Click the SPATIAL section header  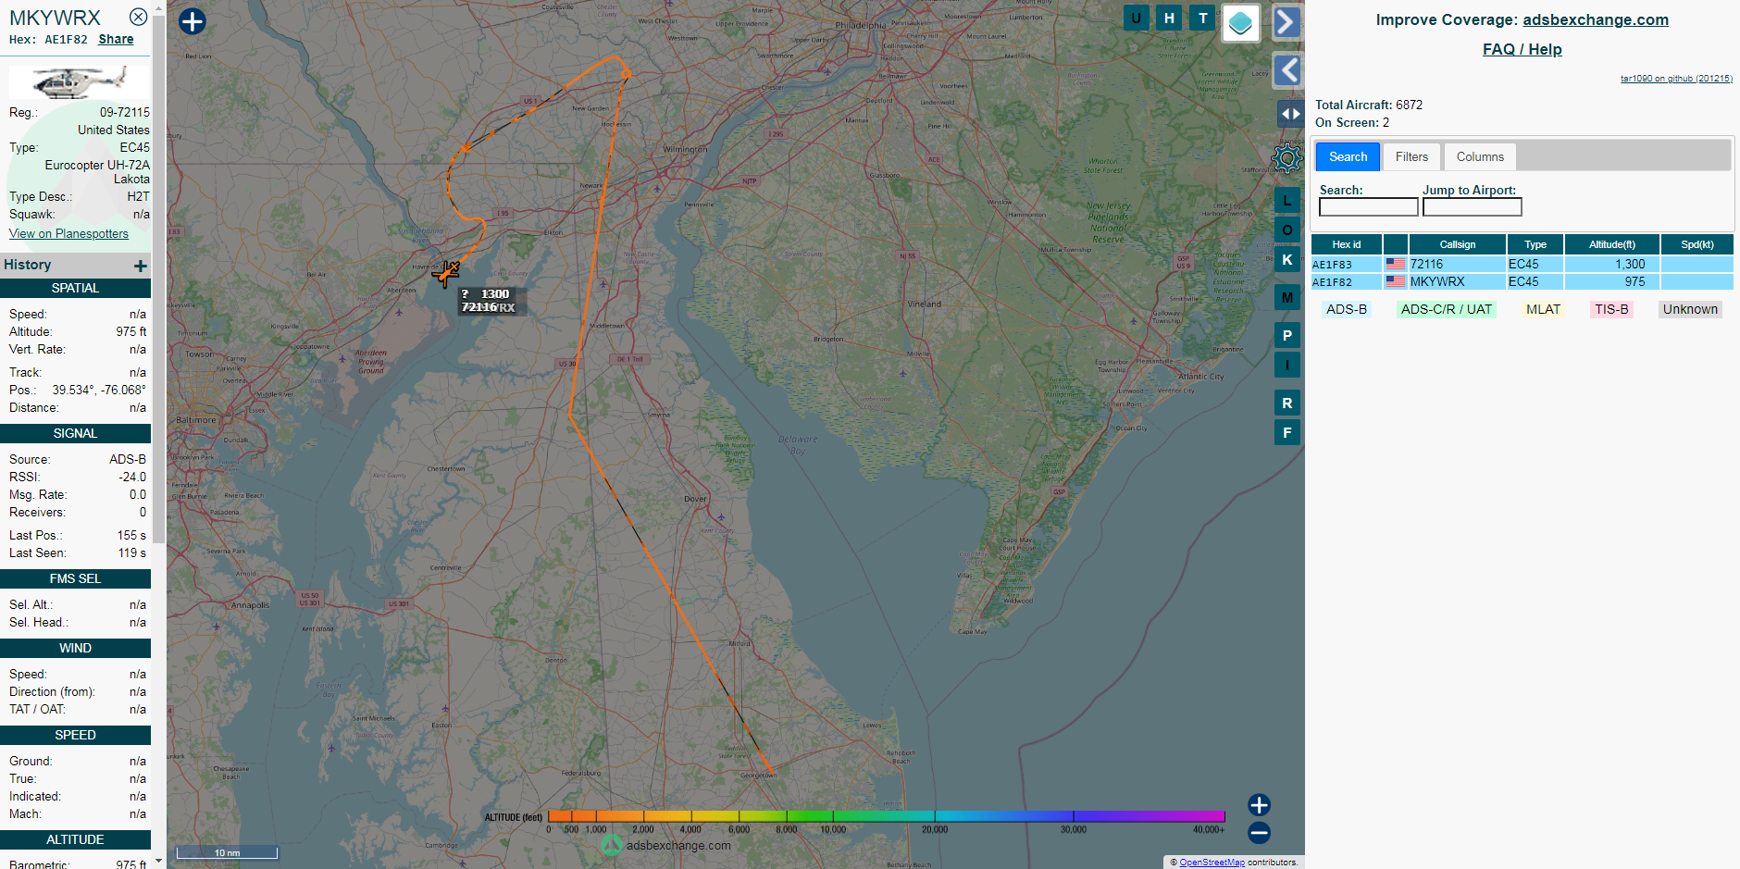pyautogui.click(x=75, y=289)
